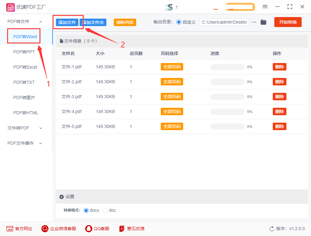The height and width of the screenshot is (236, 311).
Task: Click the 进度 column header
Action: pyautogui.click(x=215, y=53)
